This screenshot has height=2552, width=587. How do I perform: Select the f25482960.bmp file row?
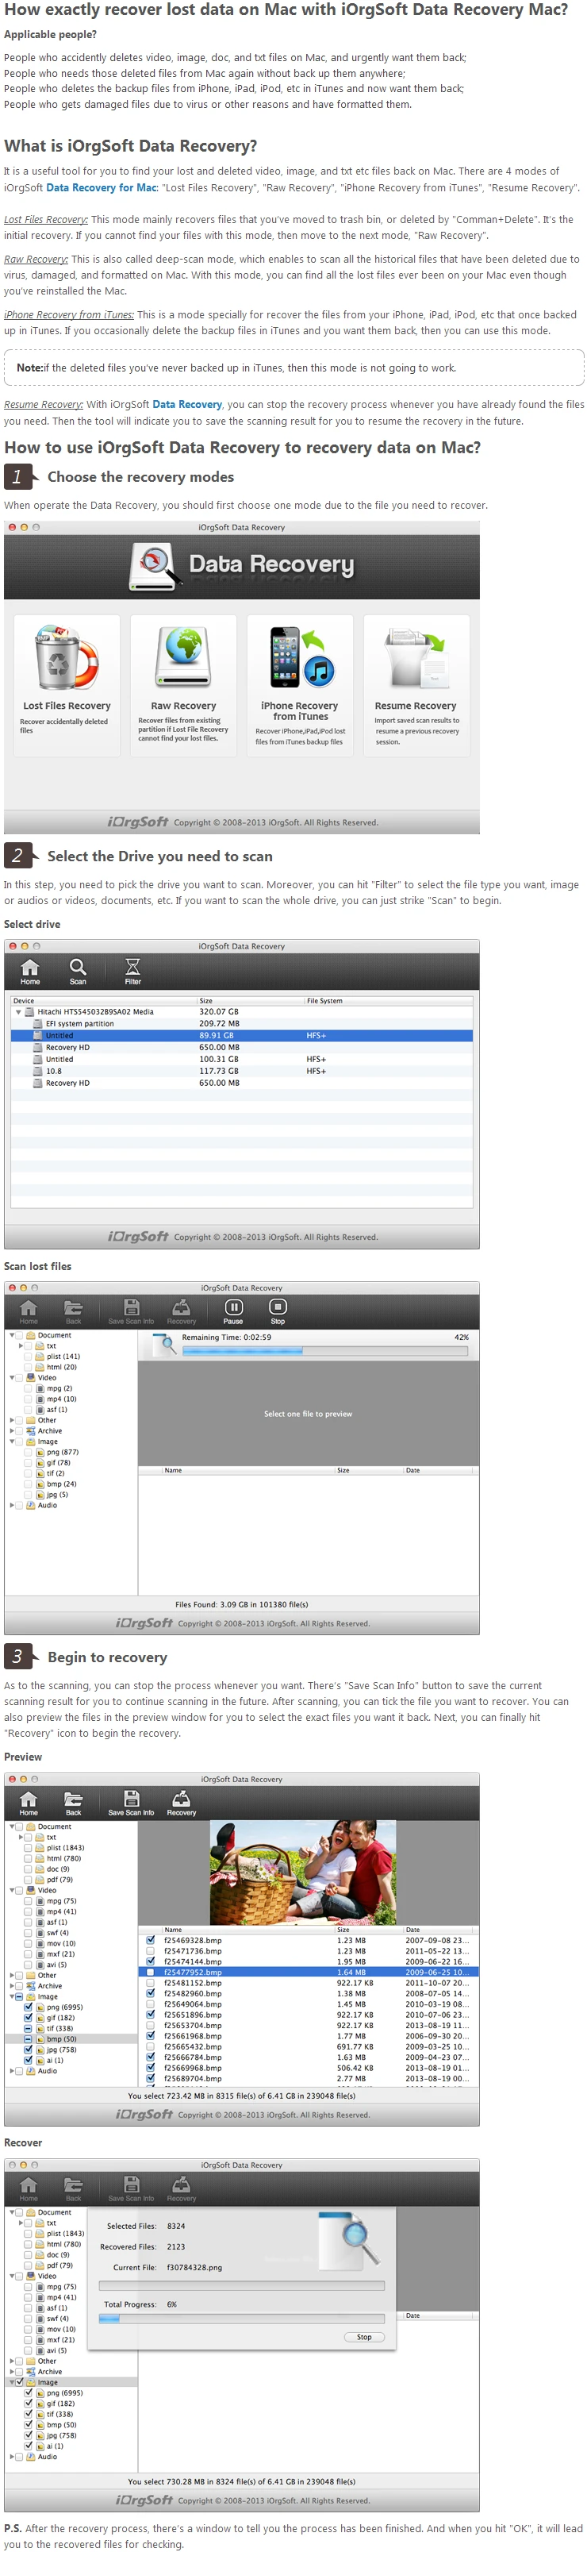point(307,1993)
